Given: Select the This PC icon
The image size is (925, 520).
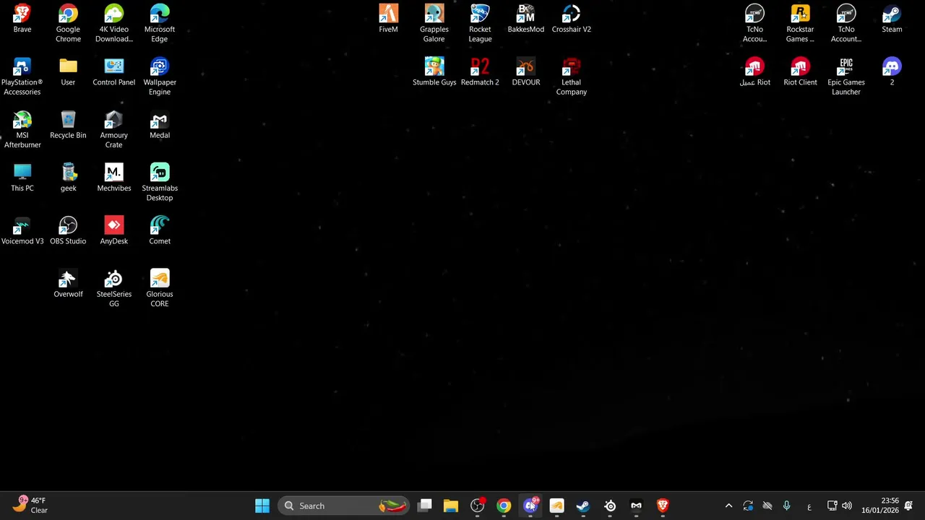Looking at the screenshot, I should 22,178.
